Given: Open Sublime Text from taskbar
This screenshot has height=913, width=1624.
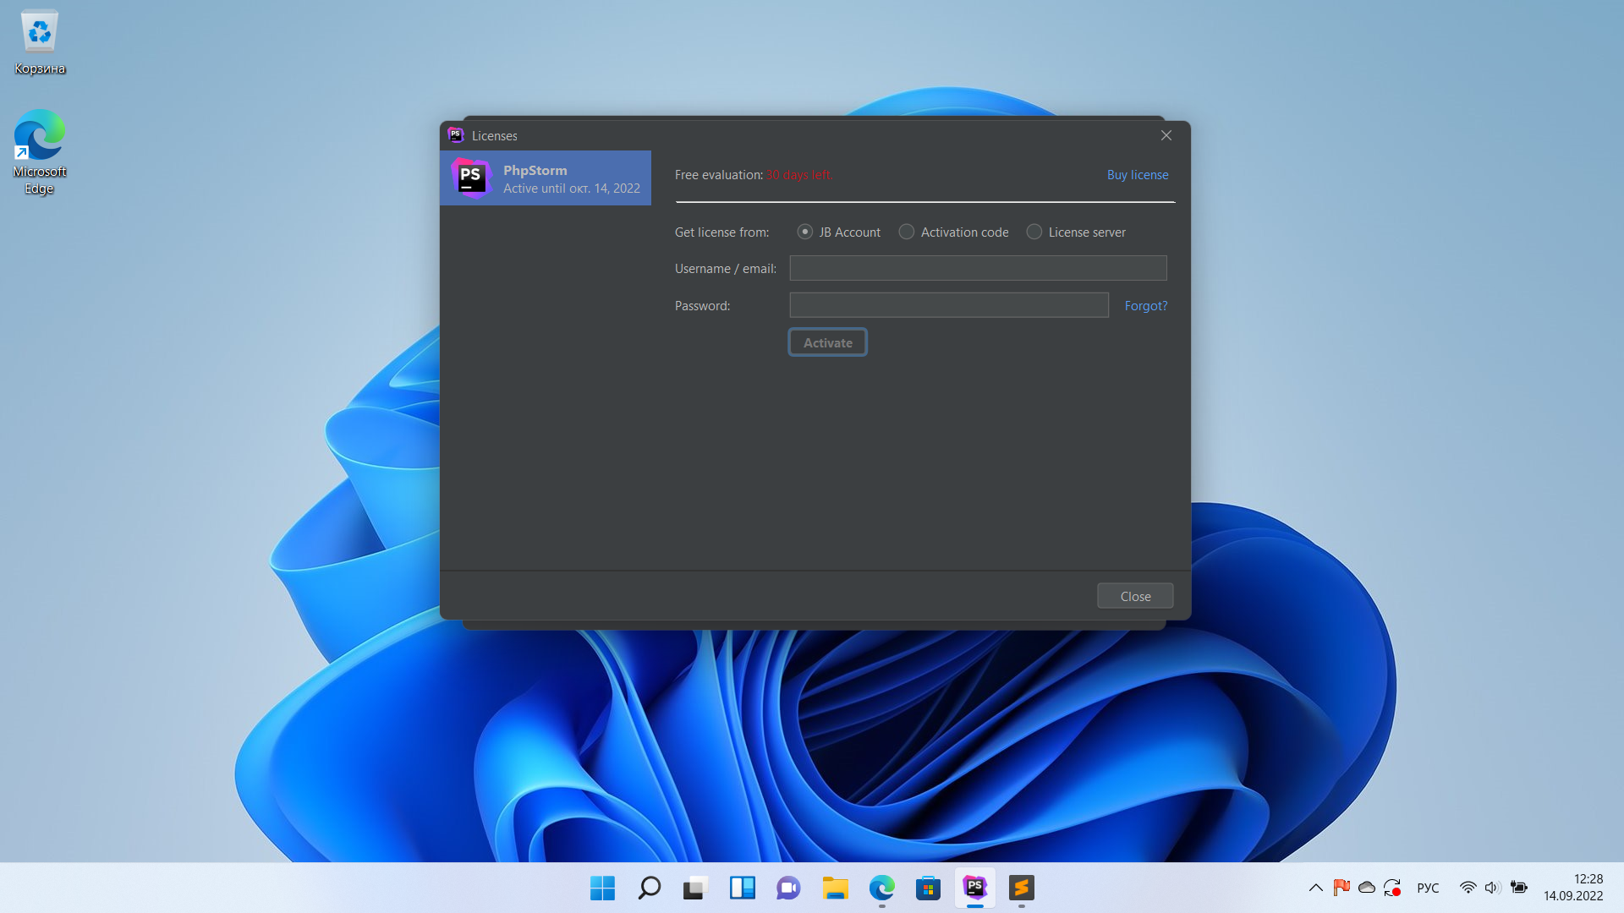Looking at the screenshot, I should click(1021, 888).
